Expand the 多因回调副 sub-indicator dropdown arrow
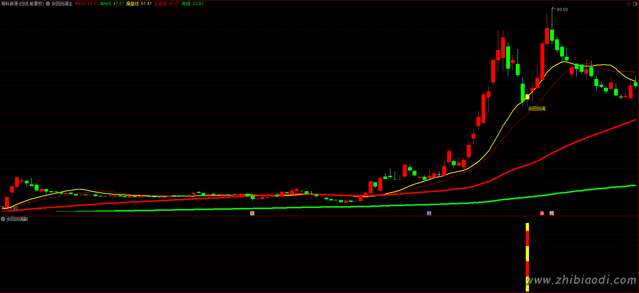 [3, 219]
